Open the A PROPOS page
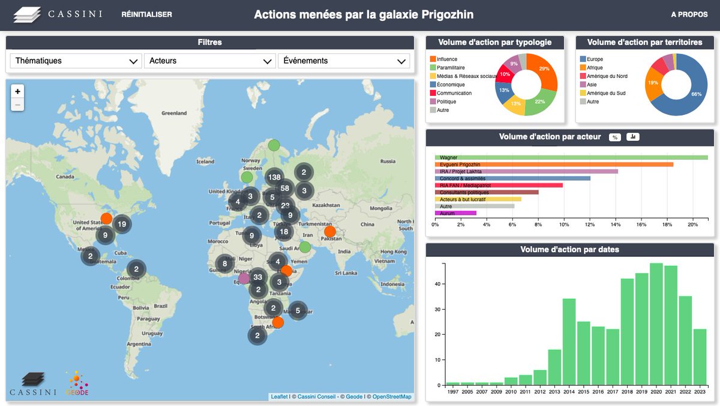The width and height of the screenshot is (720, 406). point(689,14)
